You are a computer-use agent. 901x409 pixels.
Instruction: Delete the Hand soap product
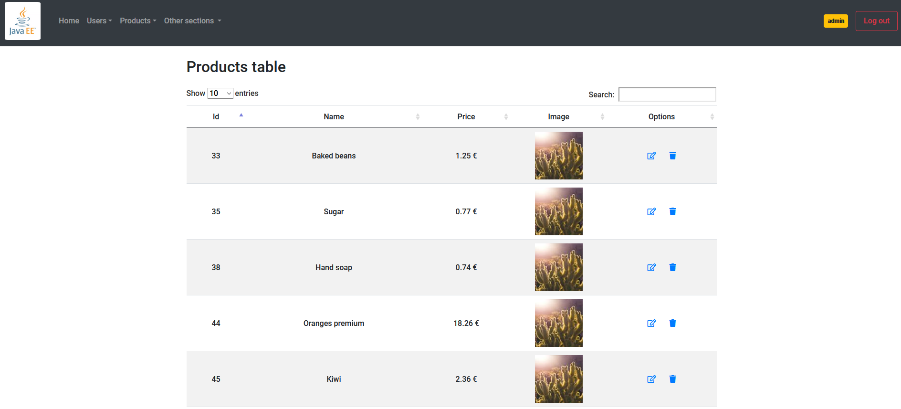[x=672, y=267]
